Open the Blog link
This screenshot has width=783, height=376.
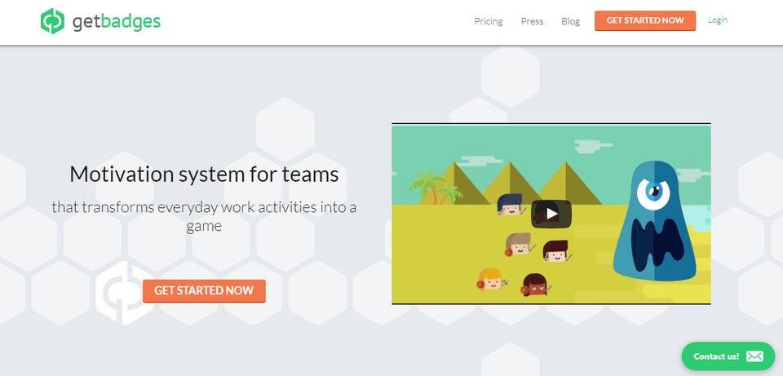[570, 21]
